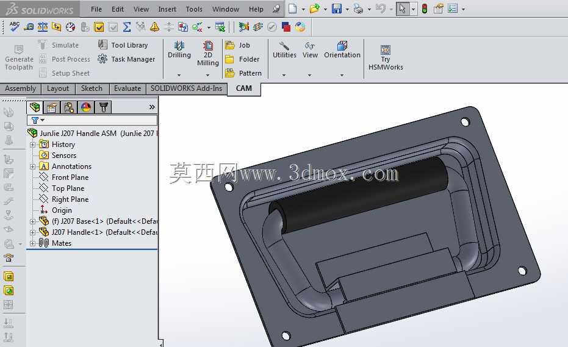568x347 pixels.
Task: Switch to ConfigurationManager tab icon
Action: (68, 107)
